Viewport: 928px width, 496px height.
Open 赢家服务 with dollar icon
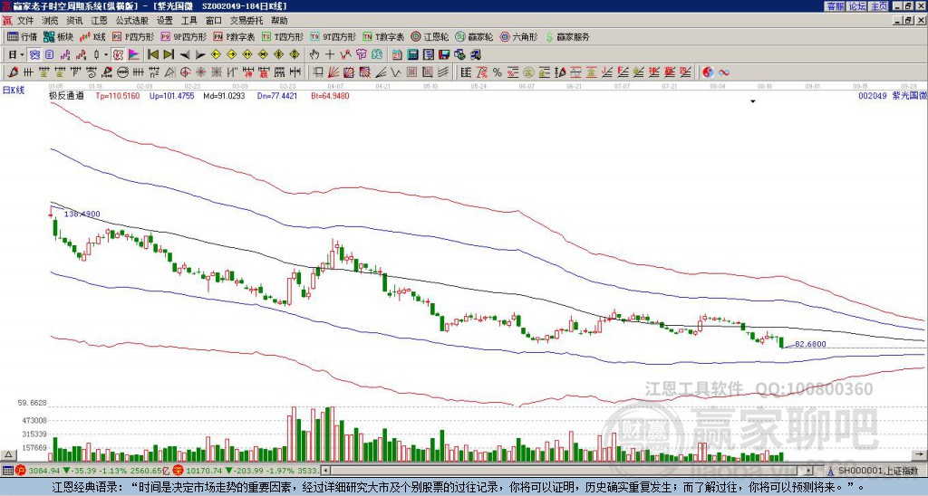click(567, 36)
